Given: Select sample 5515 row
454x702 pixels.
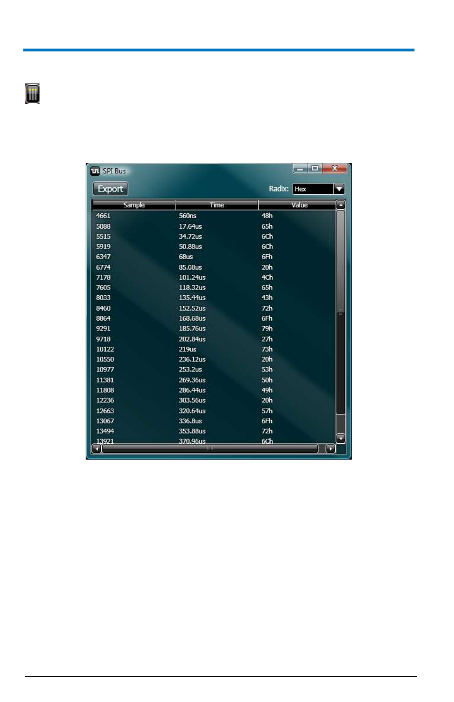Looking at the screenshot, I should click(214, 236).
